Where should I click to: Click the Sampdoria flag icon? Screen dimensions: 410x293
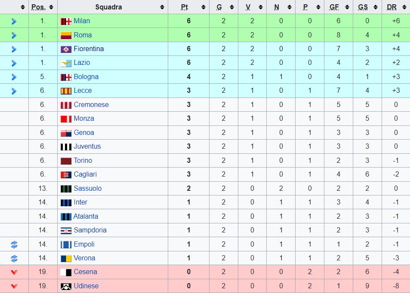tap(66, 231)
